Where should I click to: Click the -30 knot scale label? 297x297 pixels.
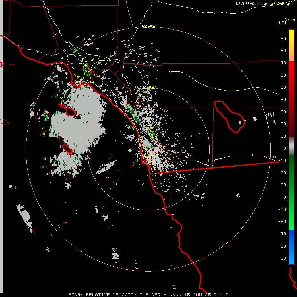pyautogui.click(x=282, y=185)
